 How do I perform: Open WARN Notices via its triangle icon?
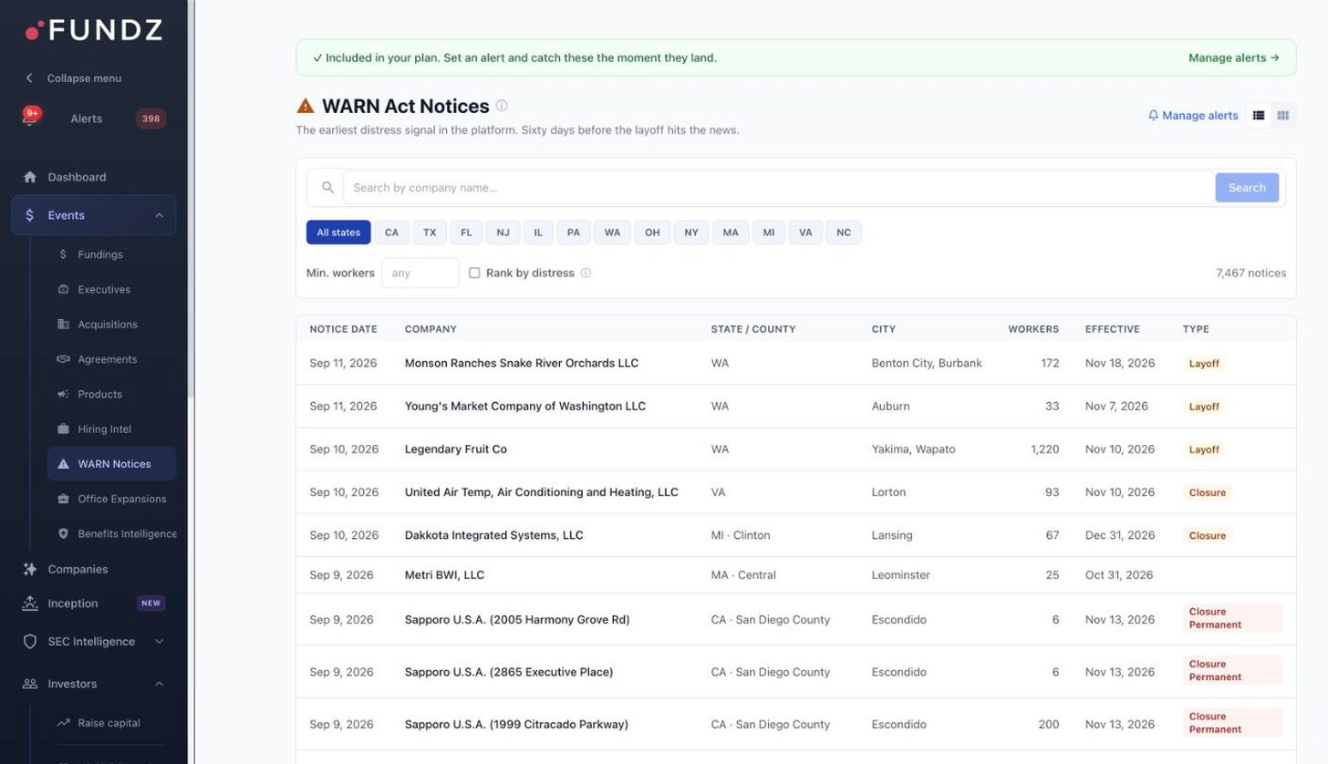click(x=63, y=464)
